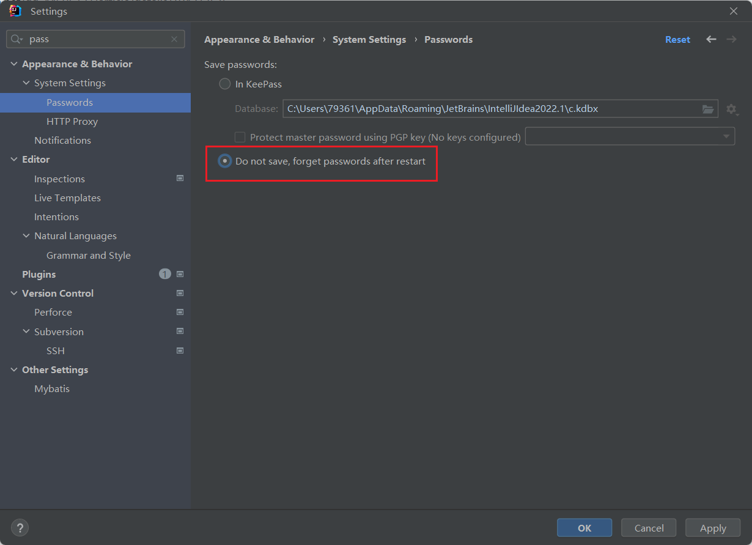Click the 'Database:' label
The width and height of the screenshot is (752, 545).
point(257,109)
